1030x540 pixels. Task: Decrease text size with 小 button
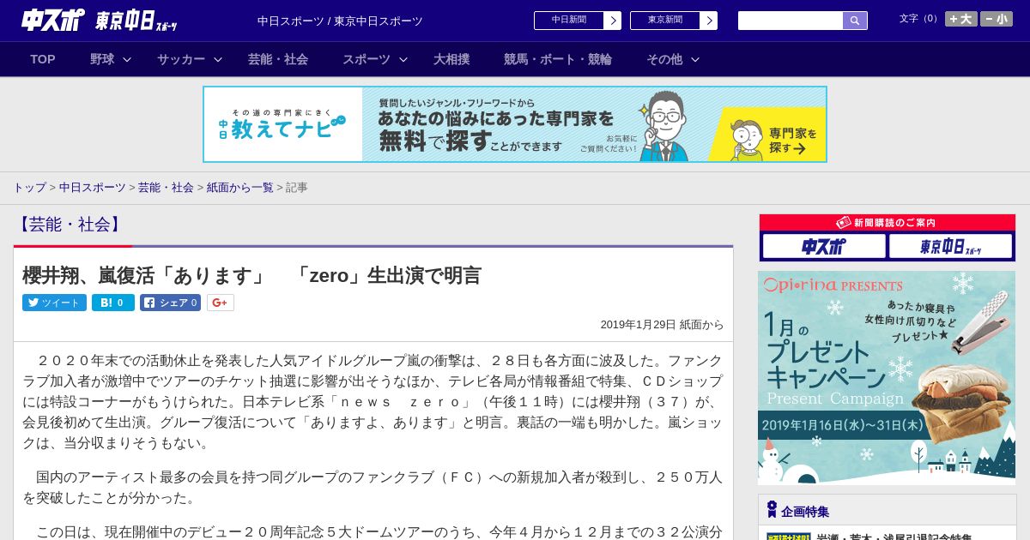(997, 19)
